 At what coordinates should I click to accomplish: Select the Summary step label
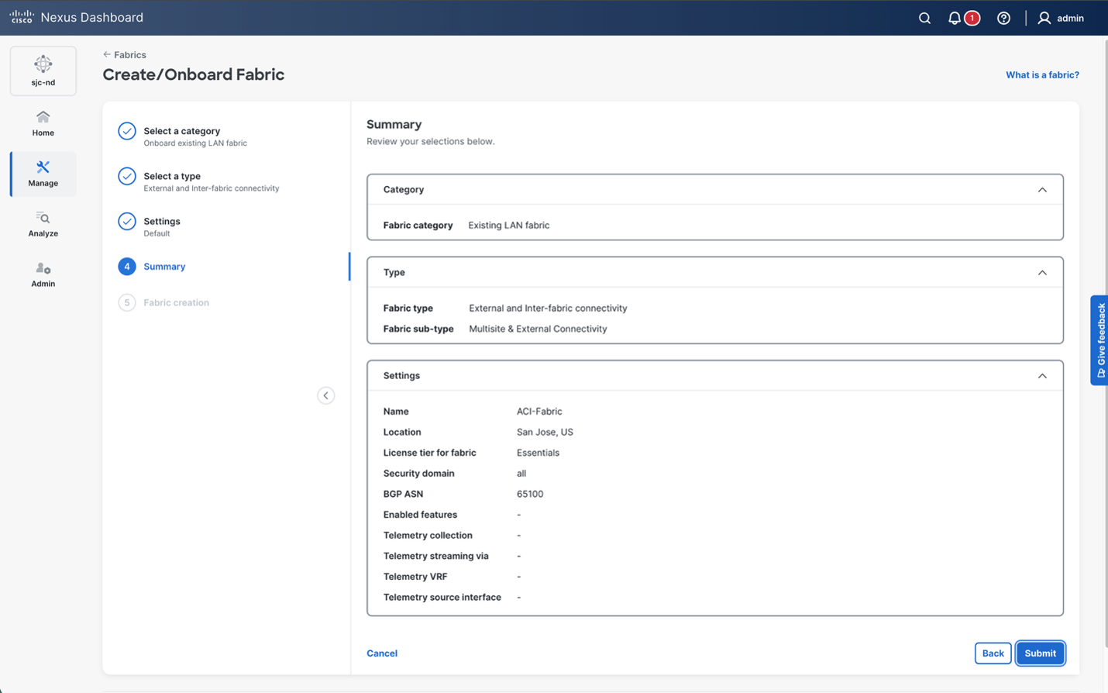coord(164,267)
